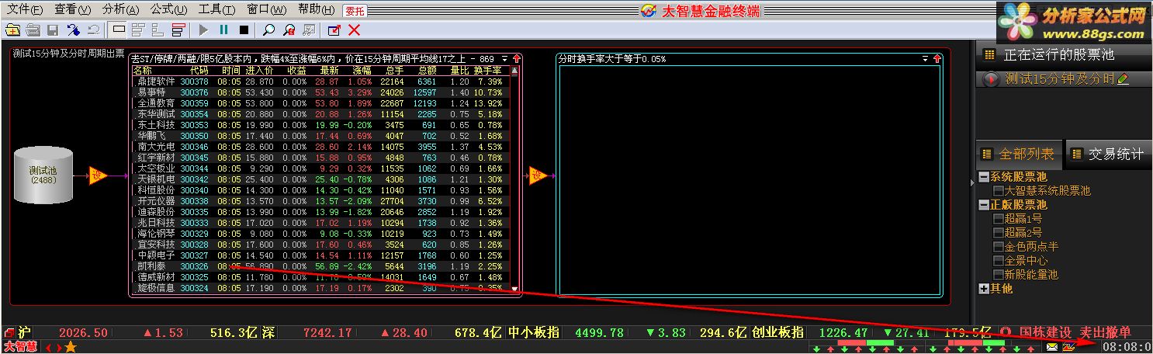This screenshot has height=354, width=1153.
Task: Click grid icon beside 正在运行的股票池
Action: (x=989, y=55)
